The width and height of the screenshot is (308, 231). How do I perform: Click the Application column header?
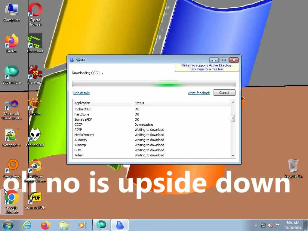103,103
